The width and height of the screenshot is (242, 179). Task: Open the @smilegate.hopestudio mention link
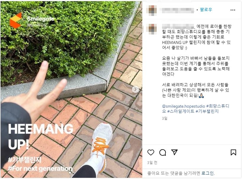pos(184,106)
